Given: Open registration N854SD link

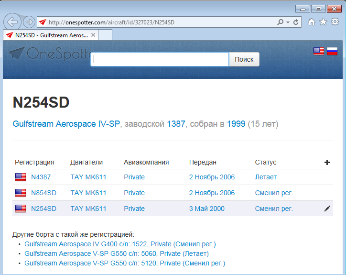Looking at the screenshot, I should (x=43, y=193).
